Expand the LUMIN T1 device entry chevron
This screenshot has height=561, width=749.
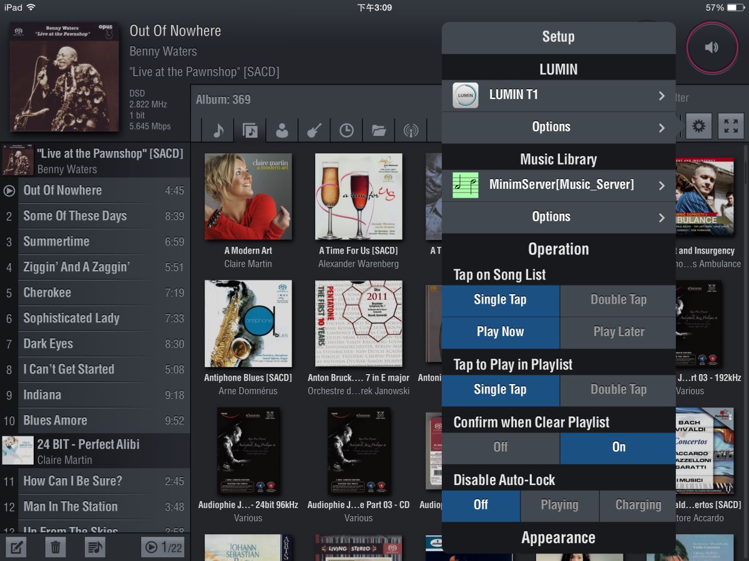662,95
